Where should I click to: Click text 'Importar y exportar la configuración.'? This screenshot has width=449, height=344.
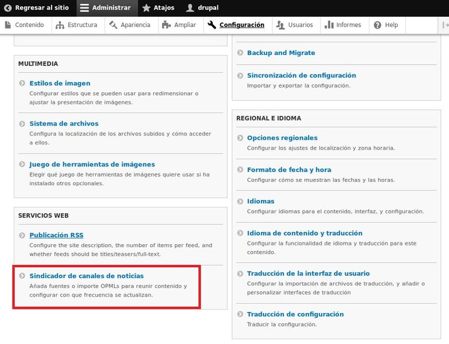(x=298, y=85)
